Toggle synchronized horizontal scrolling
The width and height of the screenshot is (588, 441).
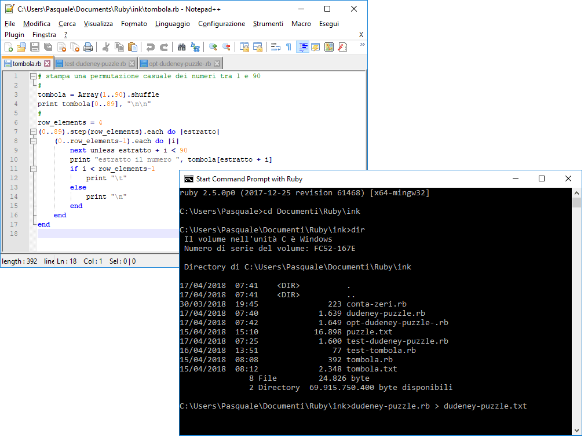click(258, 47)
